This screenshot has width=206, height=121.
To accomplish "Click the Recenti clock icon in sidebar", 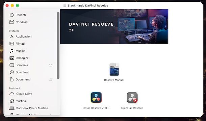I will pyautogui.click(x=12, y=15).
